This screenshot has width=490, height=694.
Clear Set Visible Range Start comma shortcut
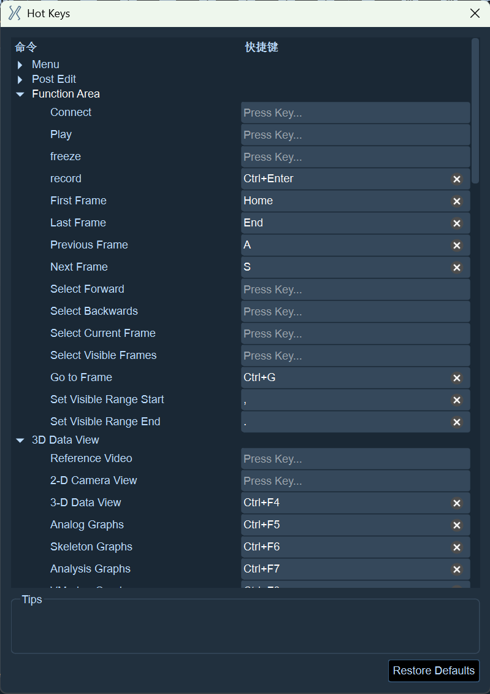pos(457,400)
